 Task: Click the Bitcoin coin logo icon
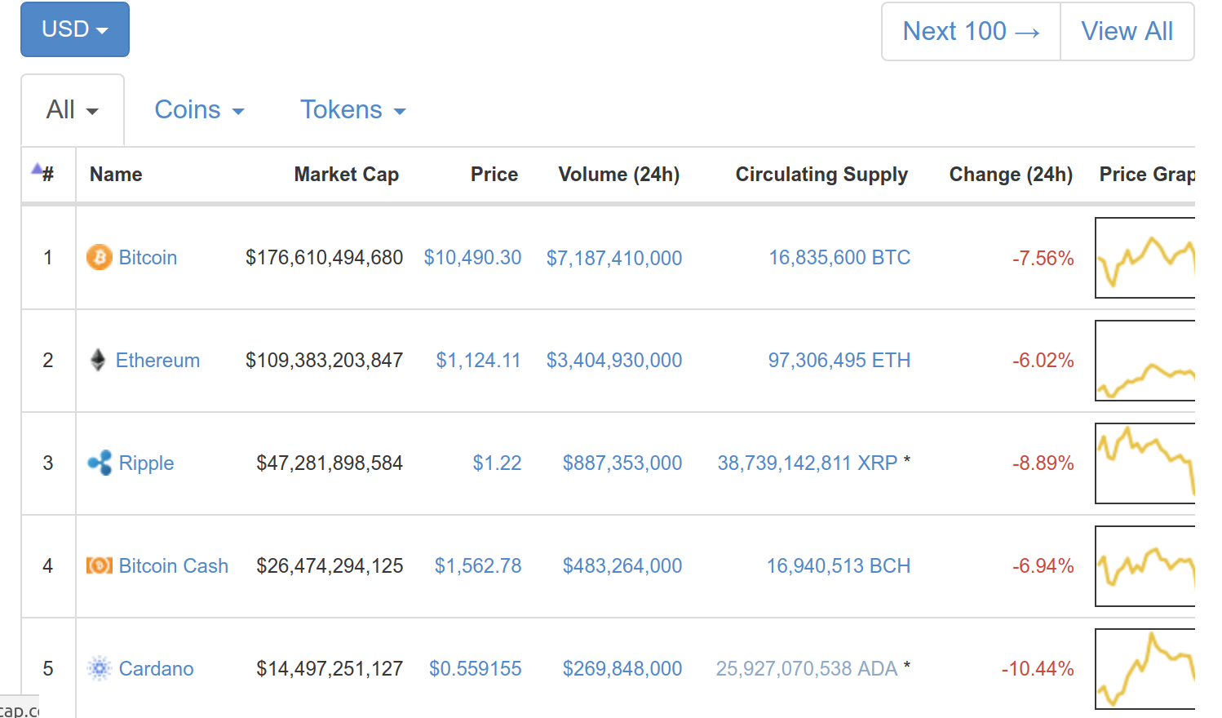coord(100,258)
